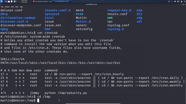Click the battery power tray icon
Image resolution: width=186 pixels, height=104 pixels.
[x=178, y=1]
